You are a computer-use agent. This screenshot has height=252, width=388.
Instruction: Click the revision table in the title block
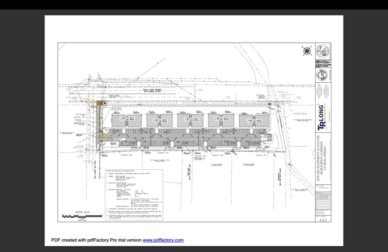[323, 201]
